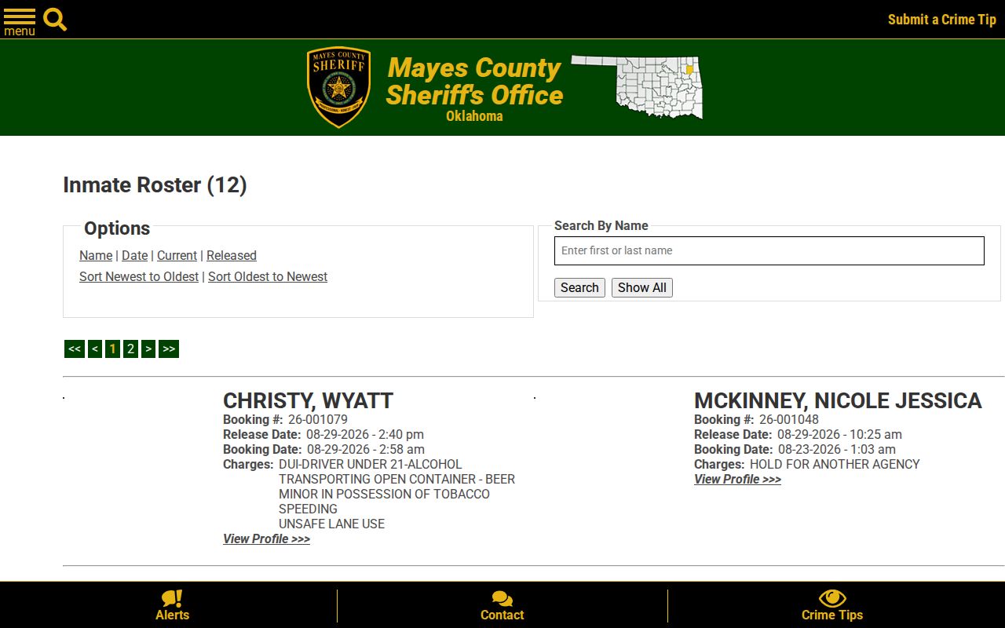Go to first page of roster
The height and width of the screenshot is (628, 1005).
(x=75, y=349)
